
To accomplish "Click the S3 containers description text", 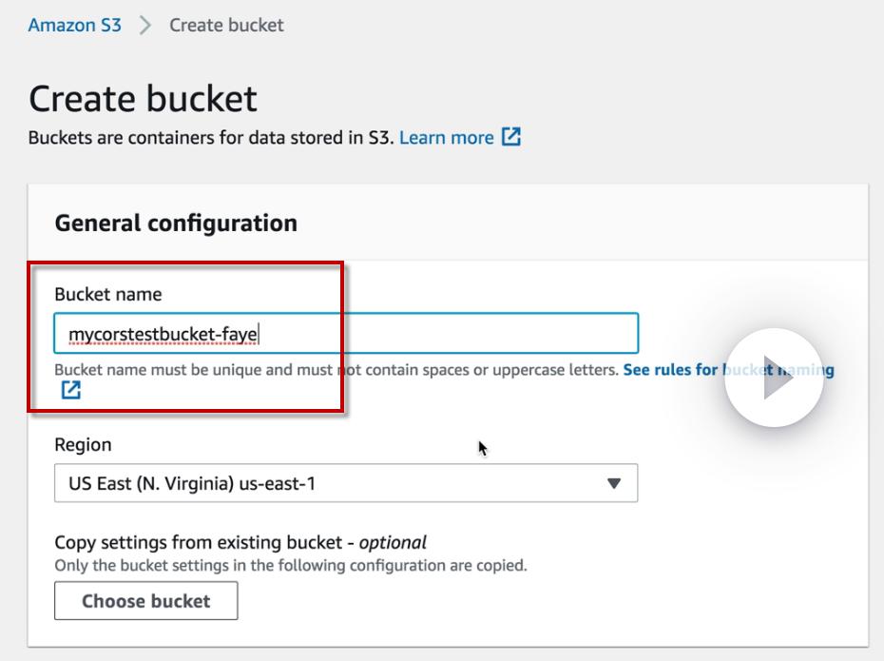I will [x=211, y=138].
